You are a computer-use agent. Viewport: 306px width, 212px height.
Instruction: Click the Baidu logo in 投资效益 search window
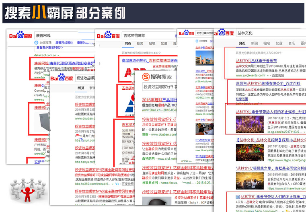tap(62, 78)
